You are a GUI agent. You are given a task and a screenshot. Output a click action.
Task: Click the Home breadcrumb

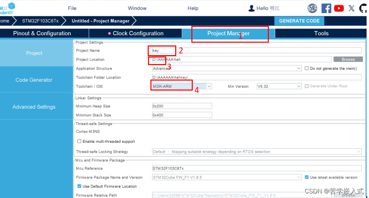(x=4, y=21)
